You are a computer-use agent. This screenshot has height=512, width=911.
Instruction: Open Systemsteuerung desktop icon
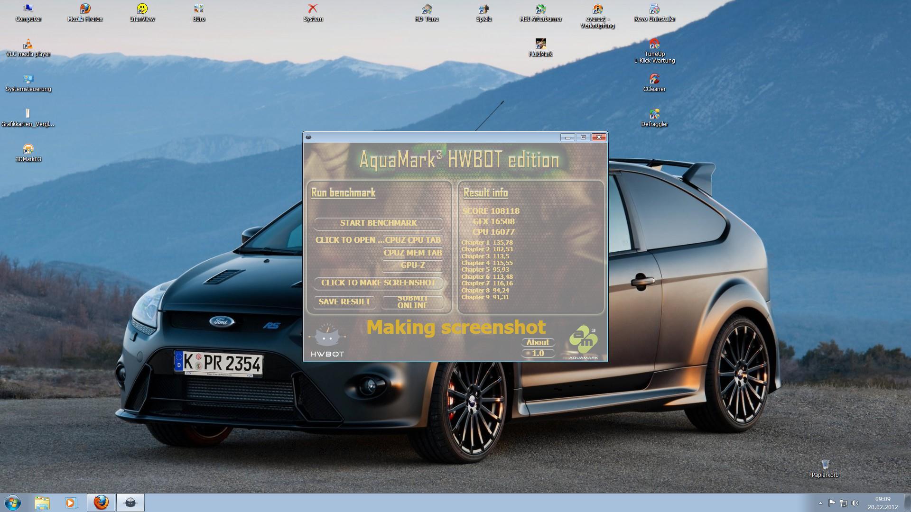(x=28, y=83)
